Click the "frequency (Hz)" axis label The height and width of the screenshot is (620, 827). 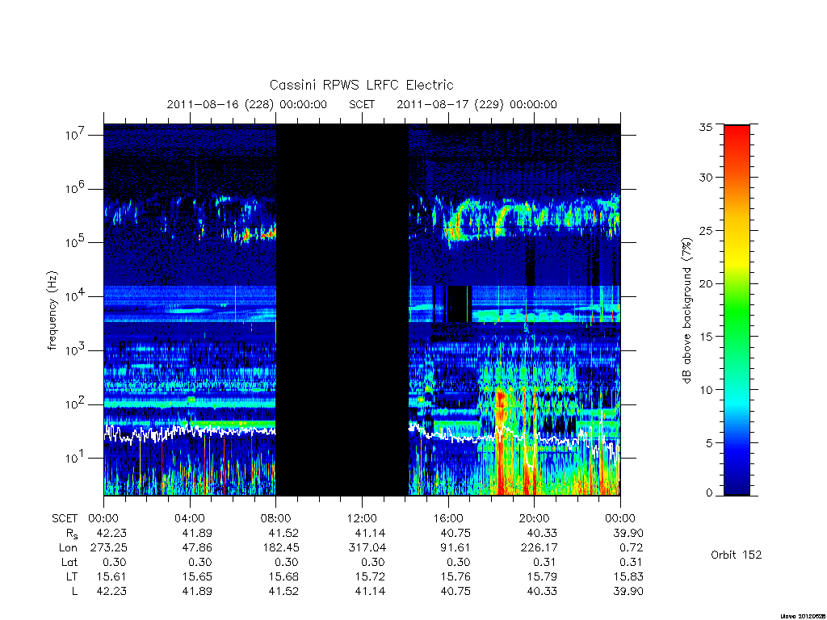(x=52, y=311)
